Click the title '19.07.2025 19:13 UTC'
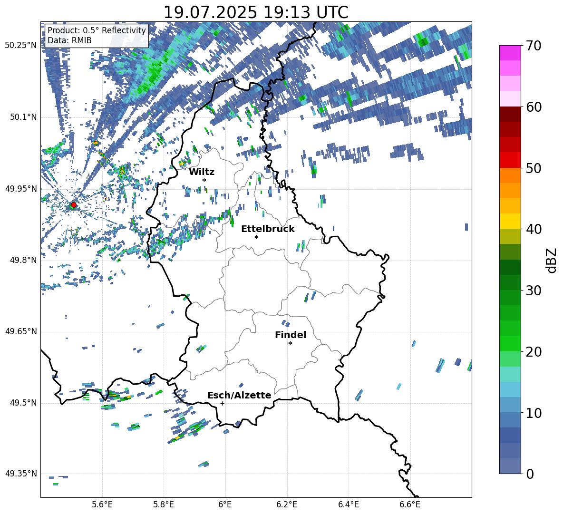This screenshot has height=514, width=563. [256, 12]
